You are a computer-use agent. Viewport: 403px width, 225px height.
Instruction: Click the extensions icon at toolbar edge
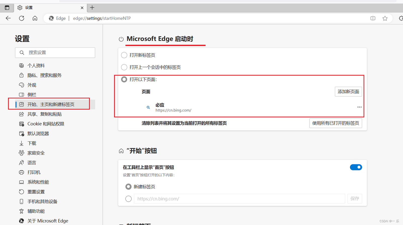click(400, 18)
